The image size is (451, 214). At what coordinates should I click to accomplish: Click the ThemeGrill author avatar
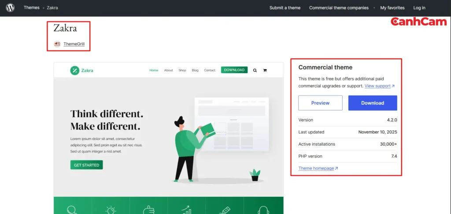(57, 44)
